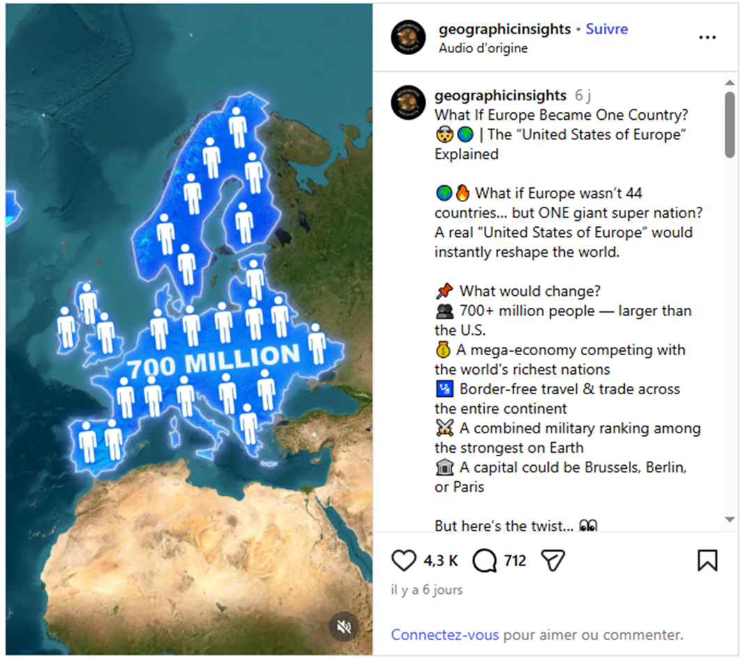Share the post with paper plane icon

coord(553,560)
